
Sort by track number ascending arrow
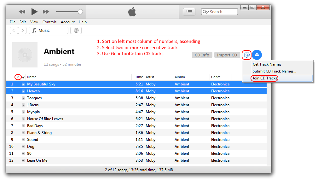pos(18,77)
